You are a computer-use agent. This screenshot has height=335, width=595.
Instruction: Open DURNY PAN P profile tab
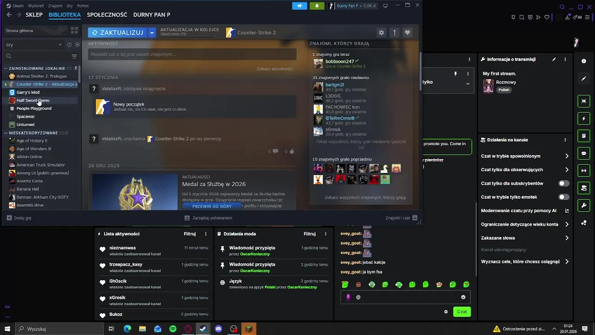click(152, 15)
